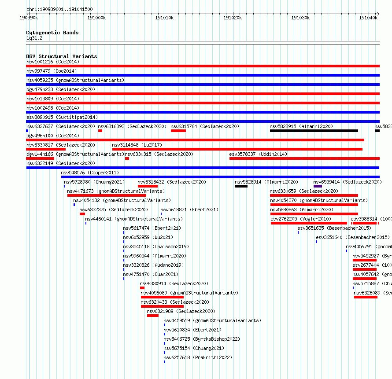Open dgv144n166 (gnomADStructuralVariants) label
Image resolution: width=392 pixels, height=379 pixels.
coord(75,154)
